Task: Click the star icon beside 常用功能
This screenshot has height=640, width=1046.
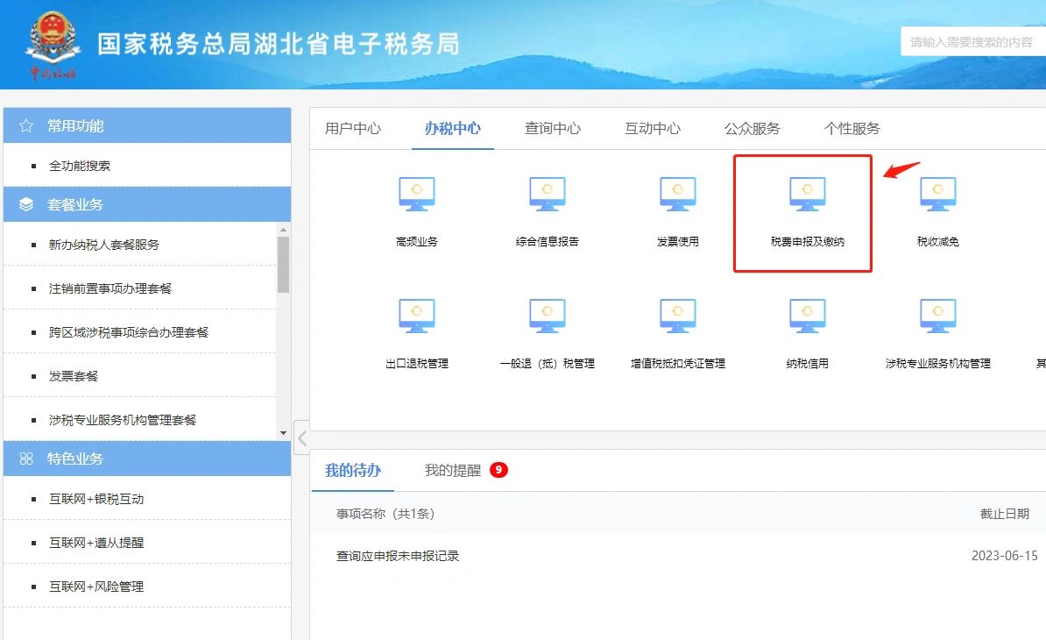Action: click(x=26, y=125)
